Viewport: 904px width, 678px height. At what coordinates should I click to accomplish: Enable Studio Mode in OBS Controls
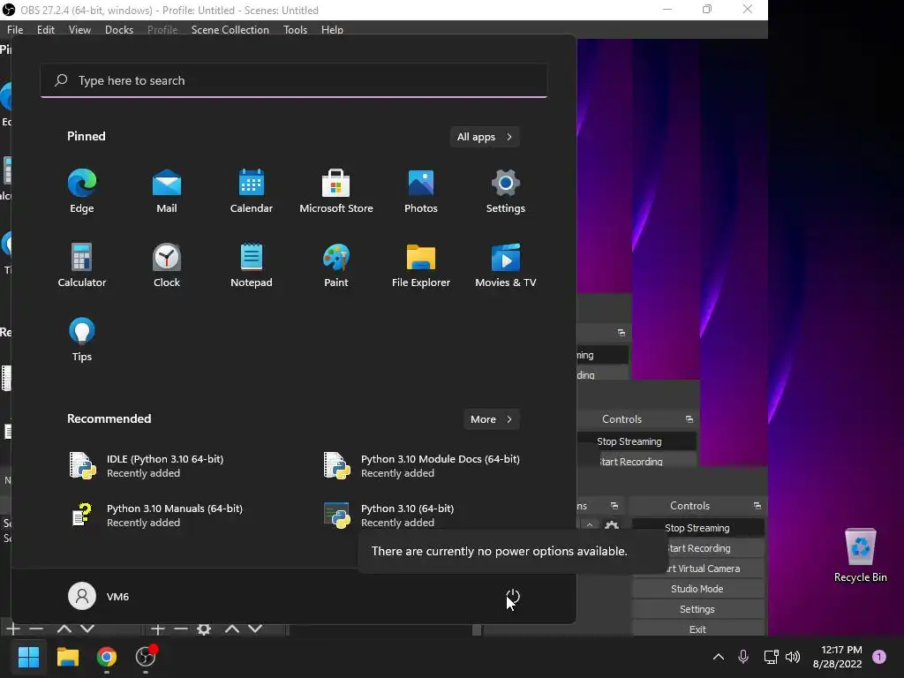pos(697,589)
